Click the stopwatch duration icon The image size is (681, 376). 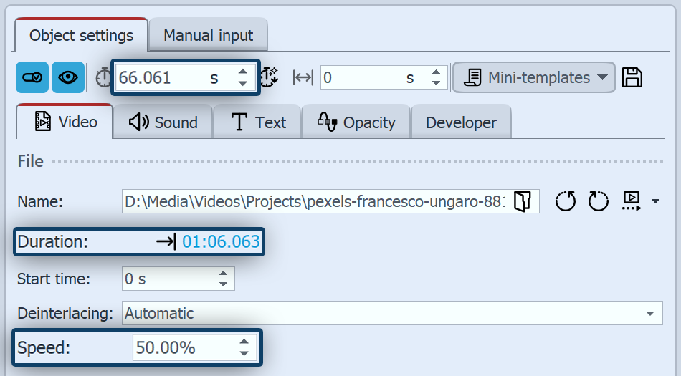103,77
